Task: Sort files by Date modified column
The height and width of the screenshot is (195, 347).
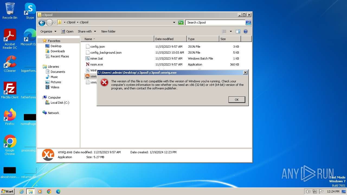Action: (170, 39)
